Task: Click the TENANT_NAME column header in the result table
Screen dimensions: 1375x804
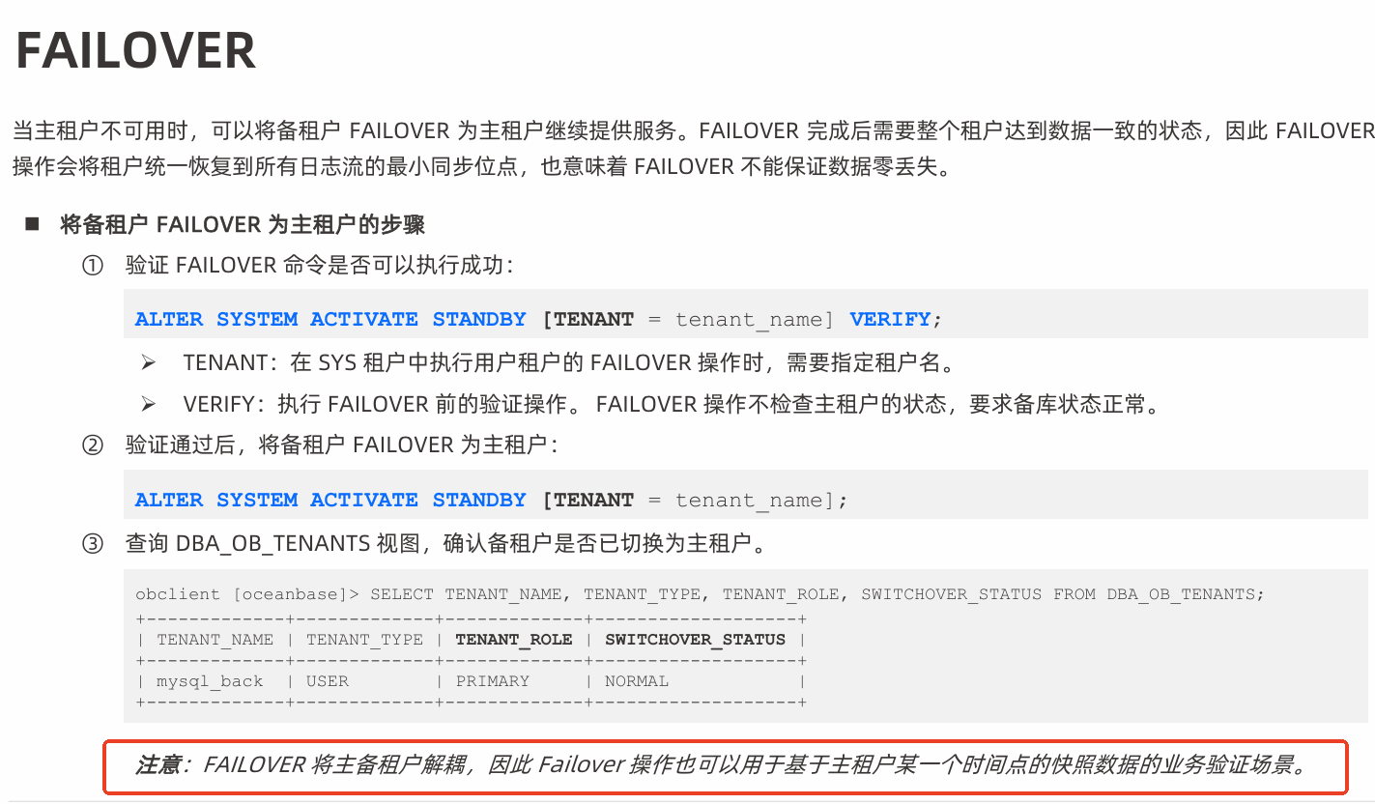Action: pyautogui.click(x=215, y=640)
